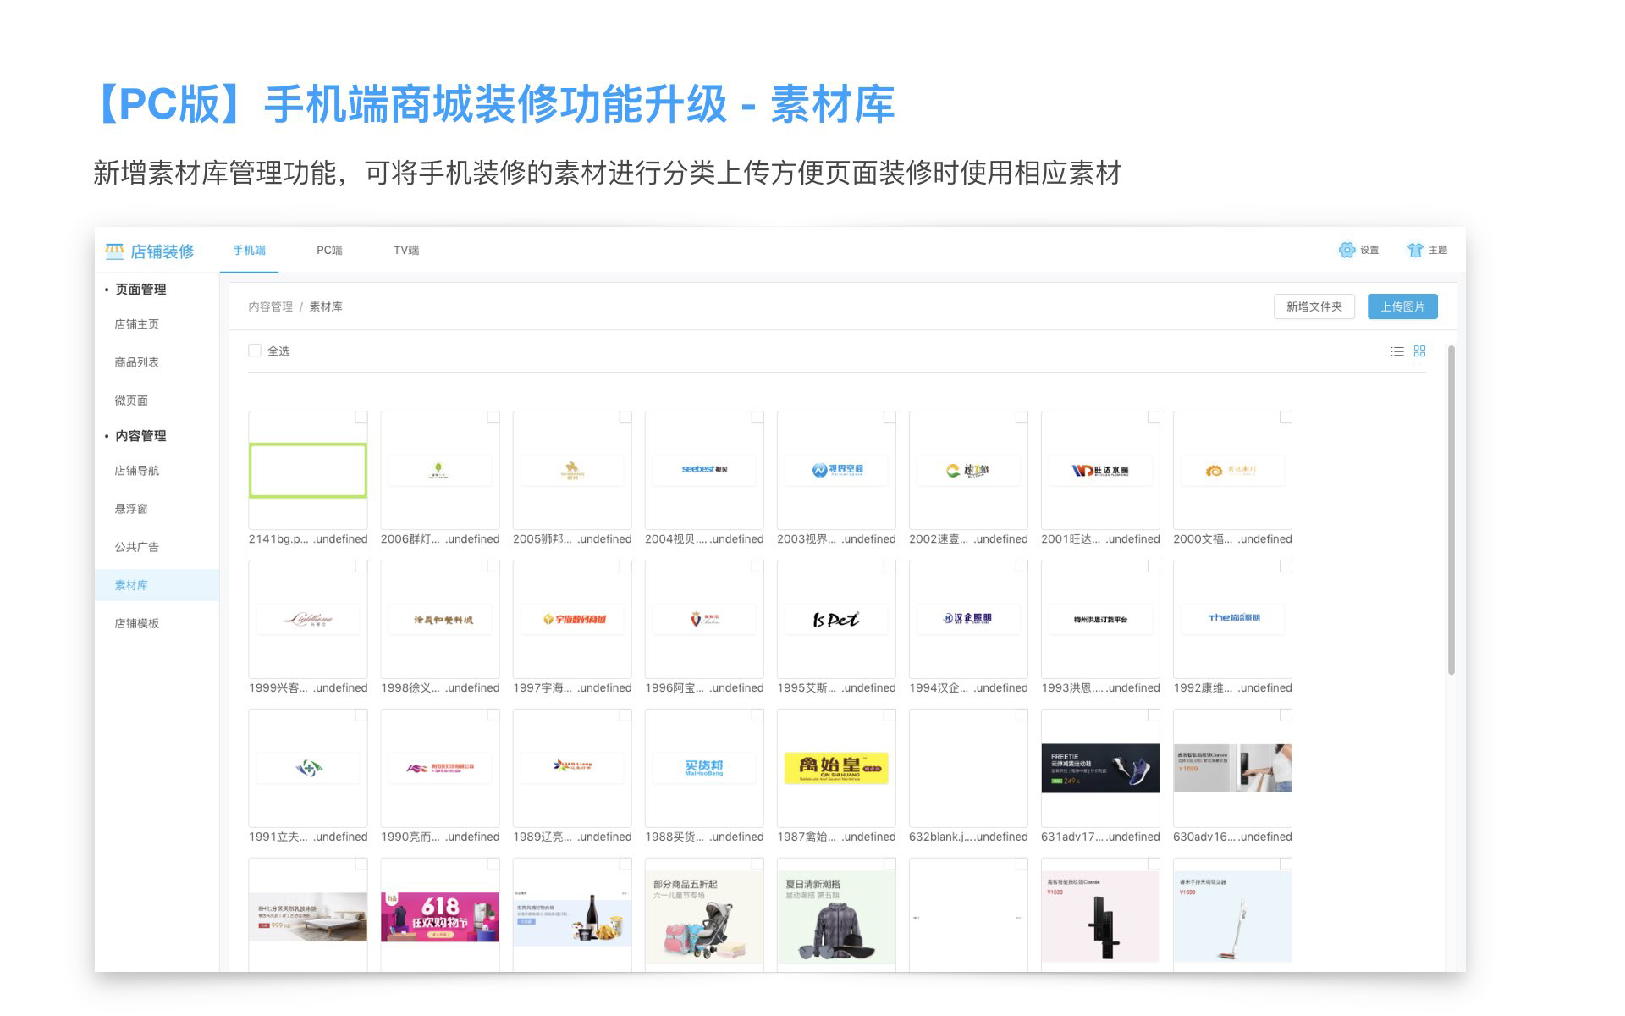Open the 设置 gear icon
Screen dimensions: 1625x1016
(x=1347, y=250)
